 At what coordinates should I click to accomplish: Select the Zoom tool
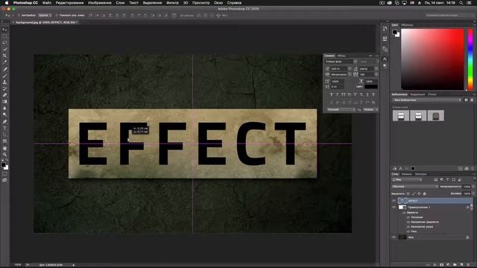tap(4, 154)
